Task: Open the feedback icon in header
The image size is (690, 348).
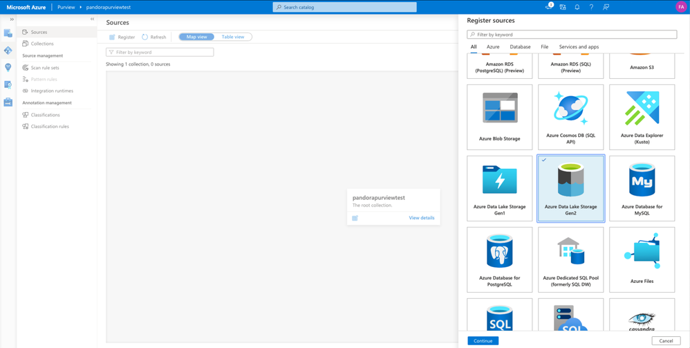Action: click(606, 7)
